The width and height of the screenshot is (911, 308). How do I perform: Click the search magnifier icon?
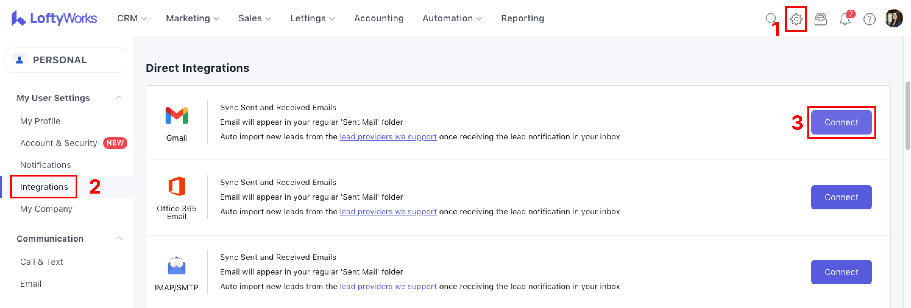point(771,18)
